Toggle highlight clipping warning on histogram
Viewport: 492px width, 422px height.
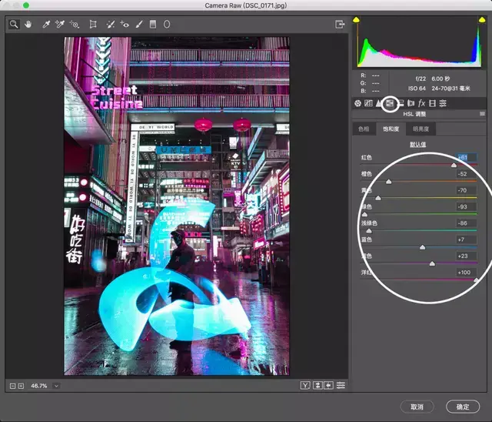click(482, 20)
